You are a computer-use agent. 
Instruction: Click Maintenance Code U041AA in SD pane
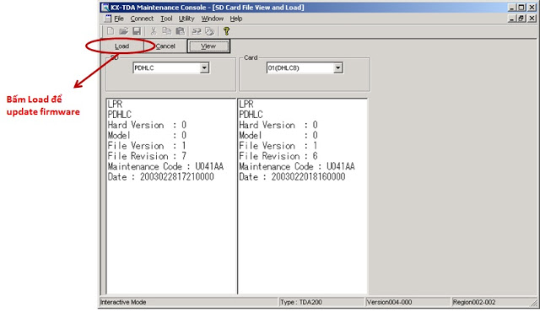coord(165,166)
